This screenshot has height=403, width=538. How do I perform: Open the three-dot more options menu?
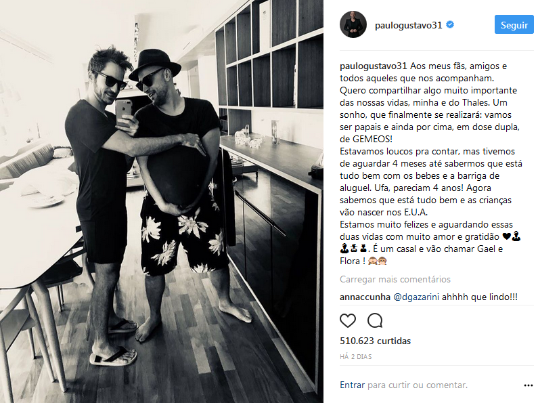[529, 385]
